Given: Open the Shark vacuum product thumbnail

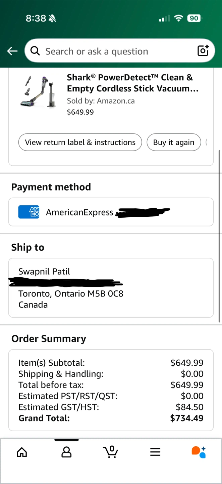Looking at the screenshot, I should pyautogui.click(x=38, y=91).
